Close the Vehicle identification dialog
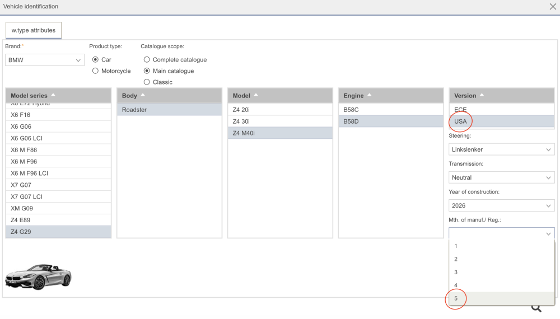 click(553, 6)
